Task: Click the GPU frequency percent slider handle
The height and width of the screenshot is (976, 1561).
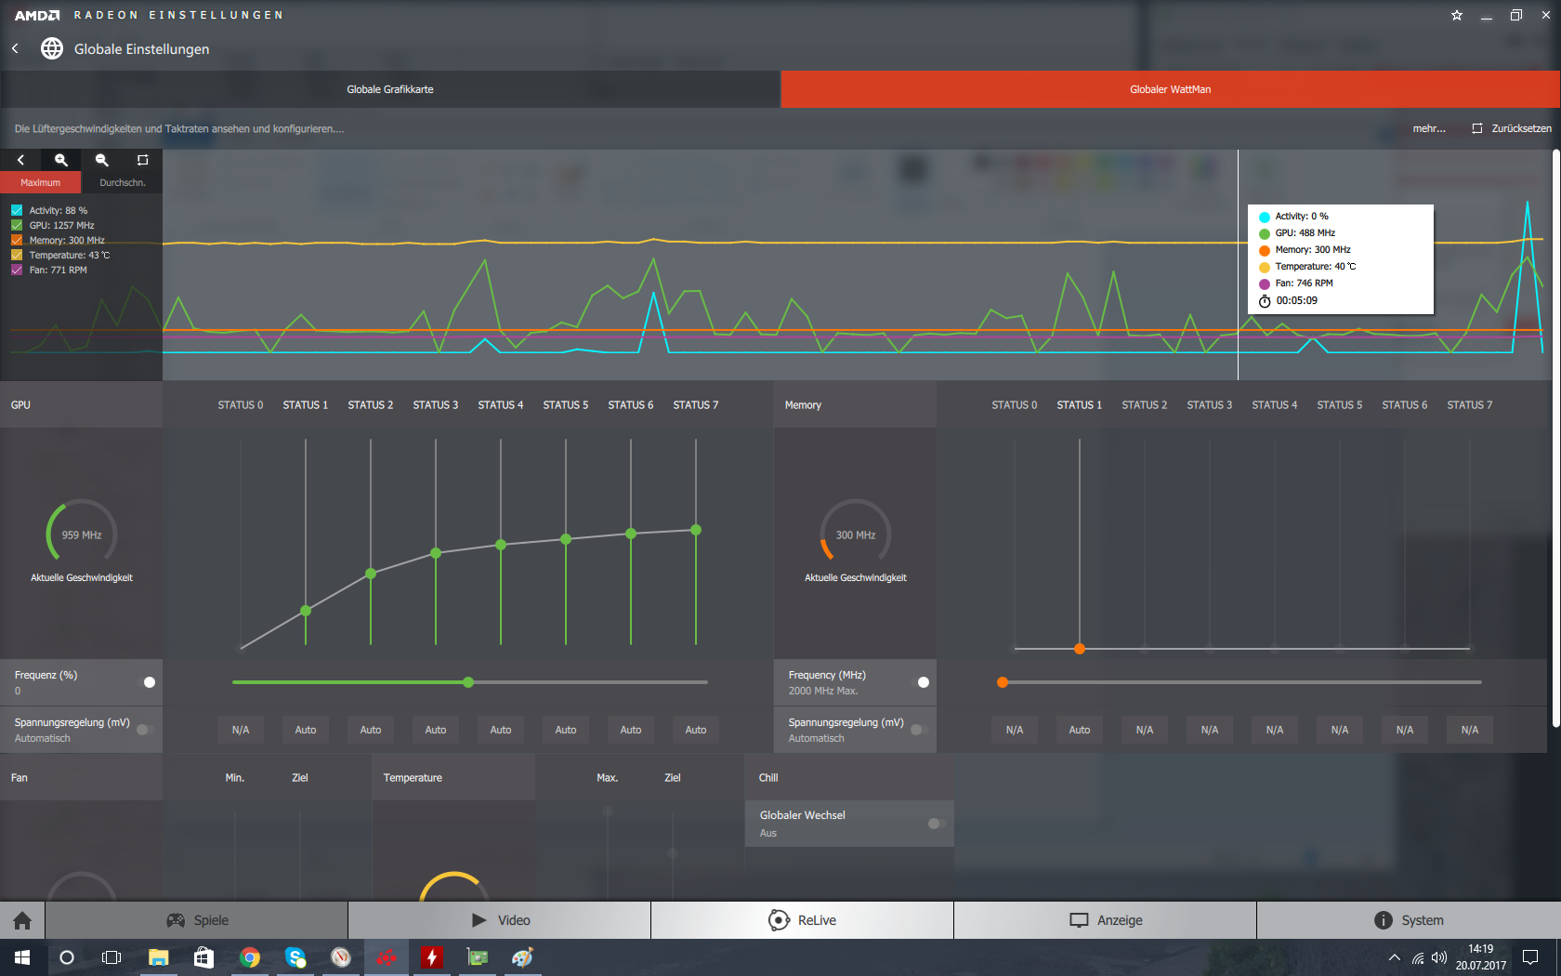Action: tap(468, 682)
